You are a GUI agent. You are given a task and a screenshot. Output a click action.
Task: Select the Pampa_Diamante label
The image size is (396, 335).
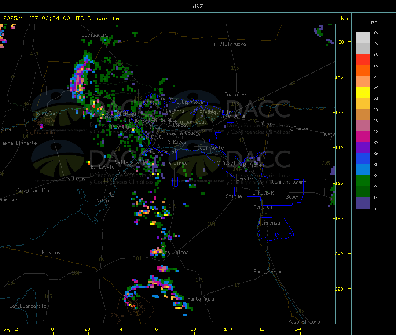click(18, 143)
